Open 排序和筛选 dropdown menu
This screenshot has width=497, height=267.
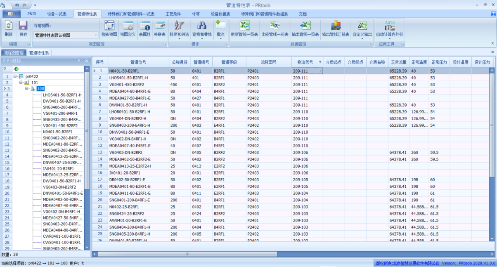tap(179, 39)
